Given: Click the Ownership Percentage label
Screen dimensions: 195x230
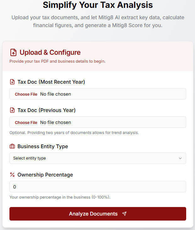Looking at the screenshot, I should click(x=45, y=175).
